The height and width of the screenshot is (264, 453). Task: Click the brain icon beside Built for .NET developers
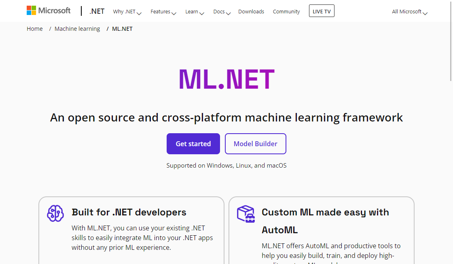pyautogui.click(x=55, y=213)
